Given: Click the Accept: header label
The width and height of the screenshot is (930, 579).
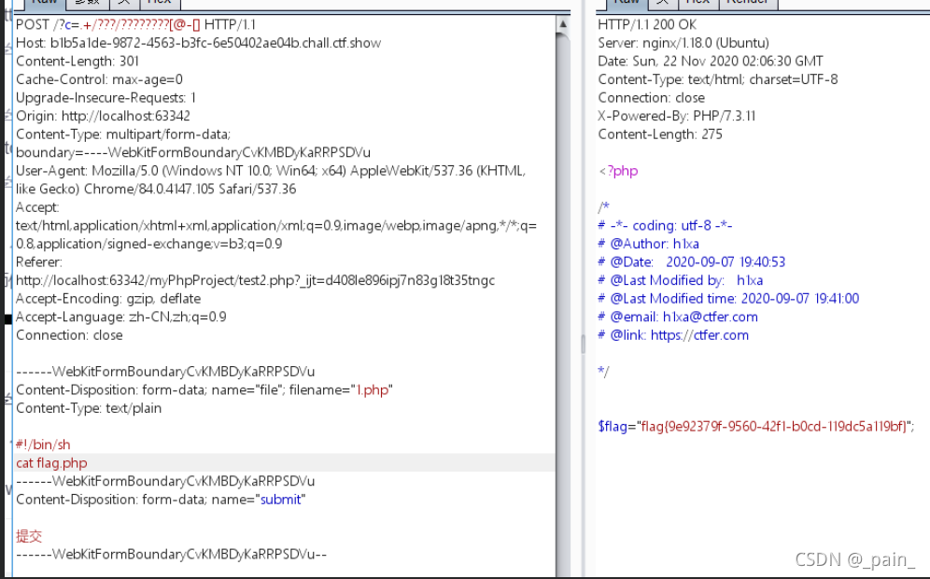Looking at the screenshot, I should pyautogui.click(x=37, y=207).
